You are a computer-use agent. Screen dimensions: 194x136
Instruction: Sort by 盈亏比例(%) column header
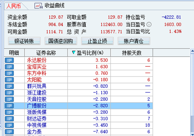click(x=89, y=53)
